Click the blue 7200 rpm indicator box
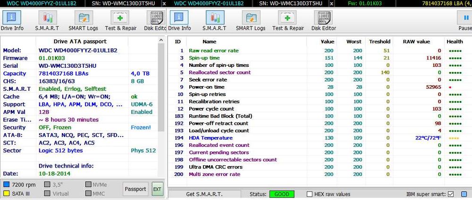This screenshot has width=472, height=200. click(6, 184)
